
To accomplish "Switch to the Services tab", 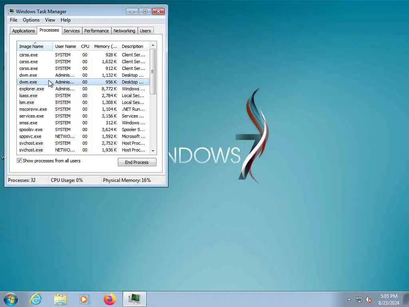I will (71, 30).
